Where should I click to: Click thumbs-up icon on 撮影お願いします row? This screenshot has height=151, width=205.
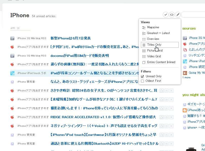click(x=162, y=108)
